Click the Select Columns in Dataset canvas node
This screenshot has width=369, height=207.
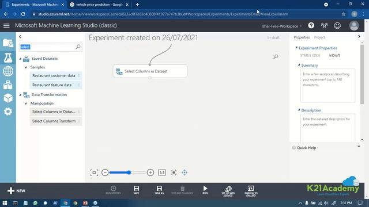pyautogui.click(x=150, y=71)
